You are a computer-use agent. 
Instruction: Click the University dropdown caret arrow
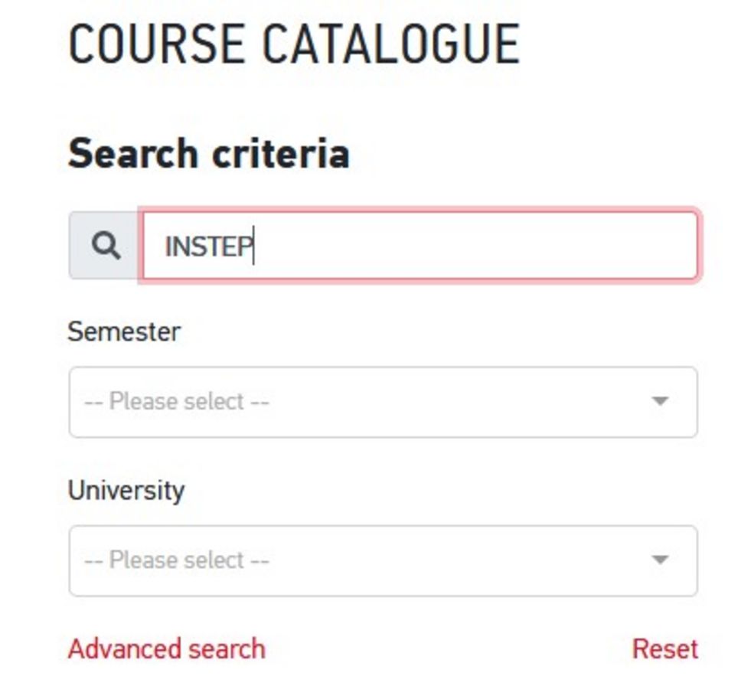pos(660,560)
